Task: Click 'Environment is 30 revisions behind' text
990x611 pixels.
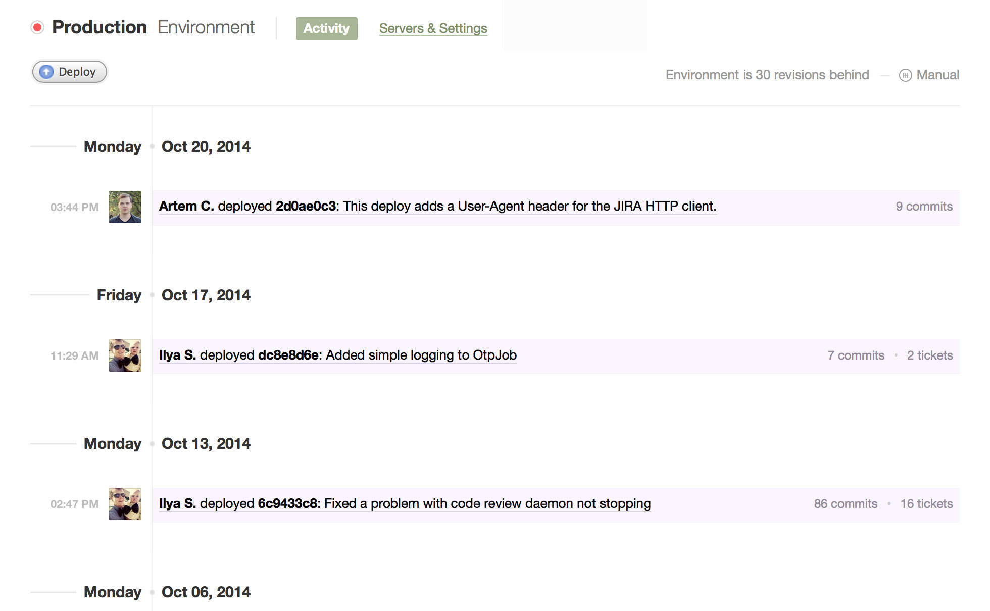Action: coord(767,75)
